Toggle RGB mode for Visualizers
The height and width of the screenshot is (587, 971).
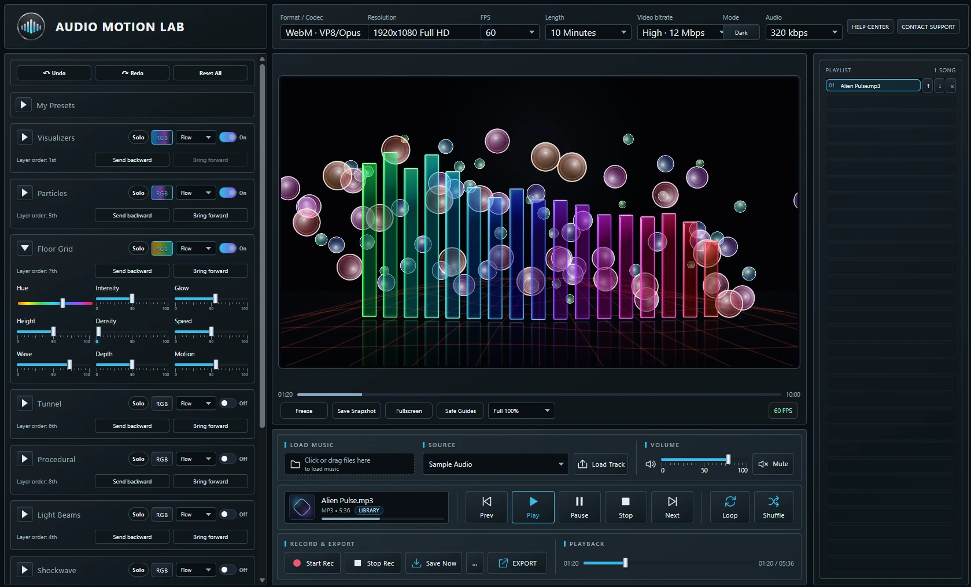pyautogui.click(x=162, y=138)
